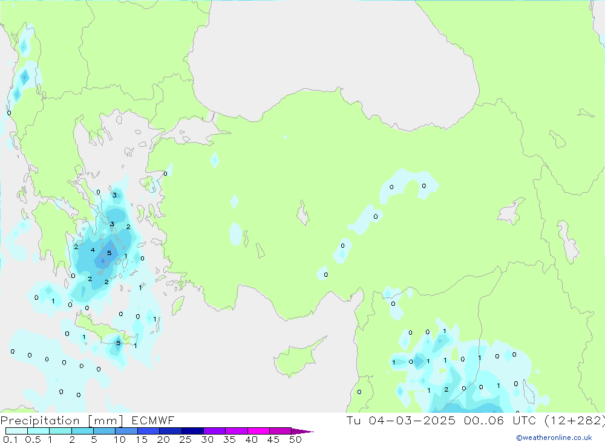Click the '5' value over Crete
This screenshot has height=443, width=605.
(118, 343)
